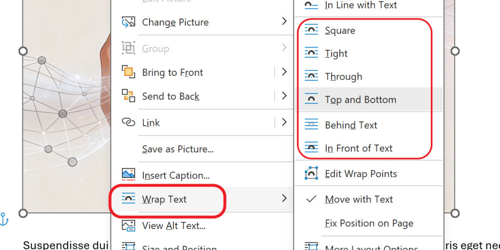Click the Tight wrap icon

(311, 53)
